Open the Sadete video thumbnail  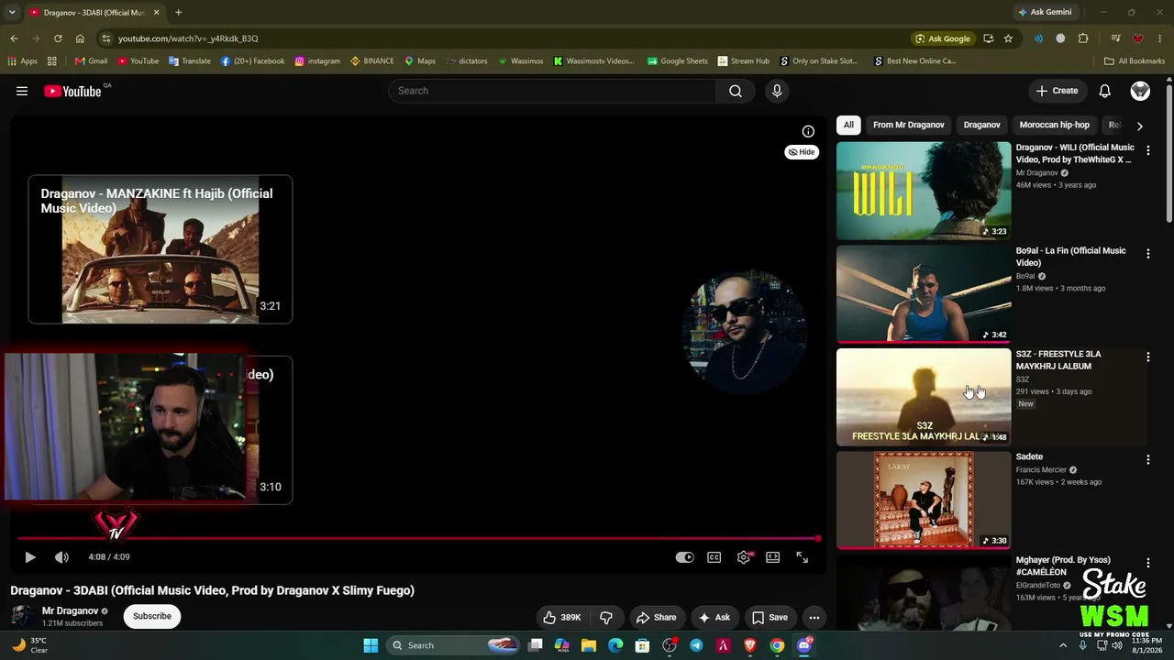tap(924, 500)
